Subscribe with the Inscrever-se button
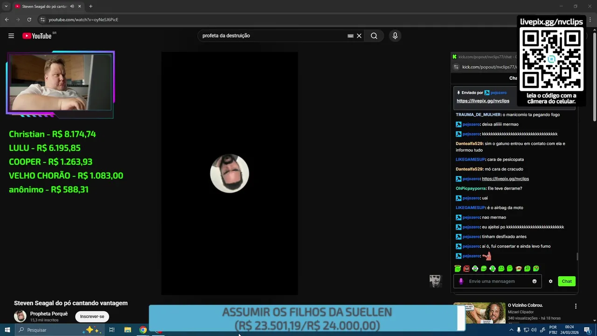The height and width of the screenshot is (336, 597). [92, 316]
